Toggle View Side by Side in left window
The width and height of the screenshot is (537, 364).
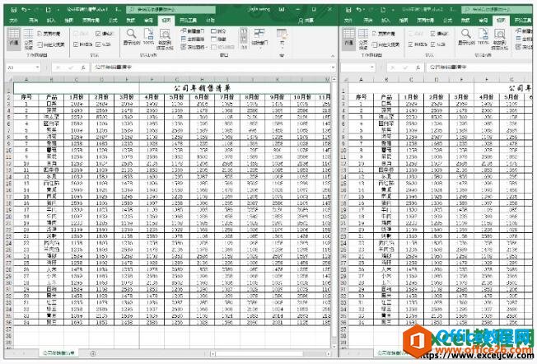tap(244, 32)
